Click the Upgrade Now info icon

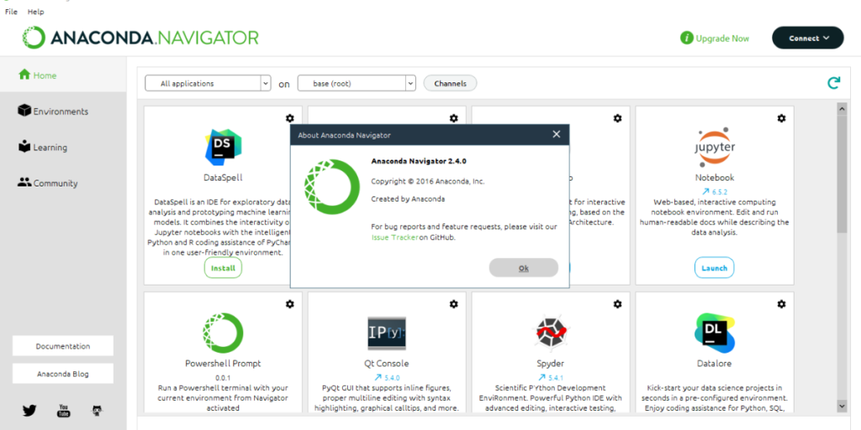click(686, 38)
